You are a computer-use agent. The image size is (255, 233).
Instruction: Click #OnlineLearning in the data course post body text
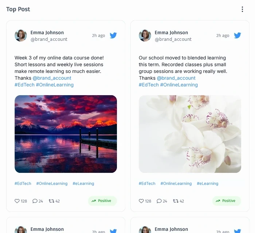[55, 85]
